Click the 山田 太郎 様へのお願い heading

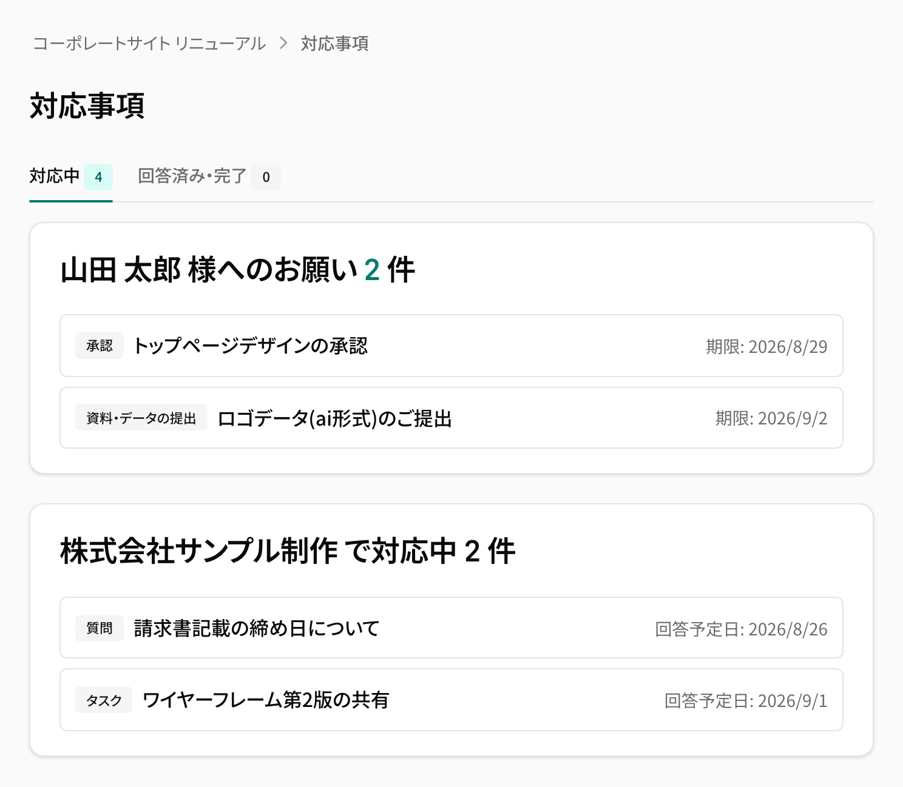238,270
